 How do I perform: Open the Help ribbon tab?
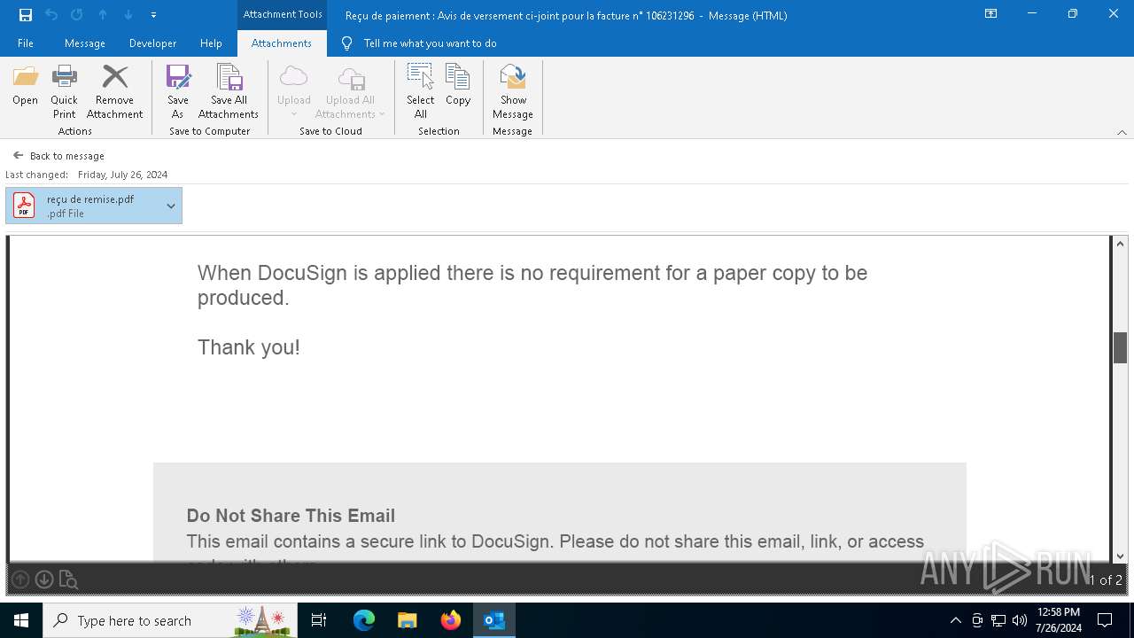[211, 43]
